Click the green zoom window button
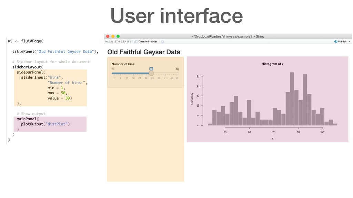The width and height of the screenshot is (353, 198). pyautogui.click(x=118, y=36)
